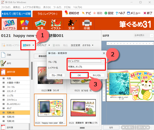Click the ナビ navigation button

(87, 13)
